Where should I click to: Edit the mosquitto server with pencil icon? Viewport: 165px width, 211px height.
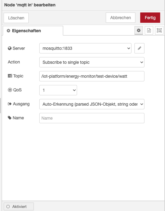tap(139, 48)
